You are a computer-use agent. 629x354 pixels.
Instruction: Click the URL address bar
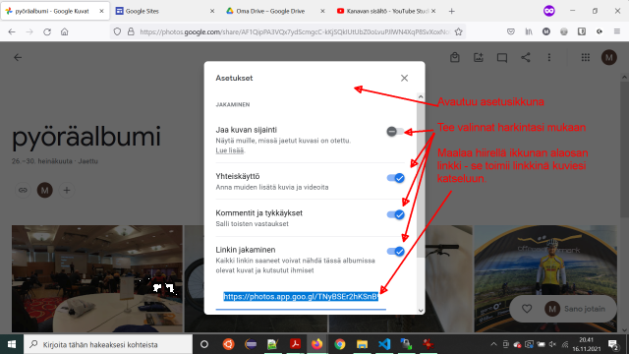pos(295,31)
